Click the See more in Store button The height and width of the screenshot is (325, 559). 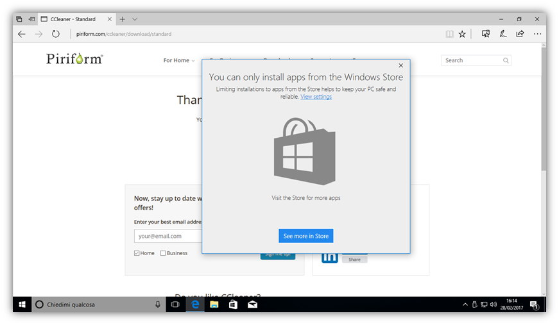point(306,236)
